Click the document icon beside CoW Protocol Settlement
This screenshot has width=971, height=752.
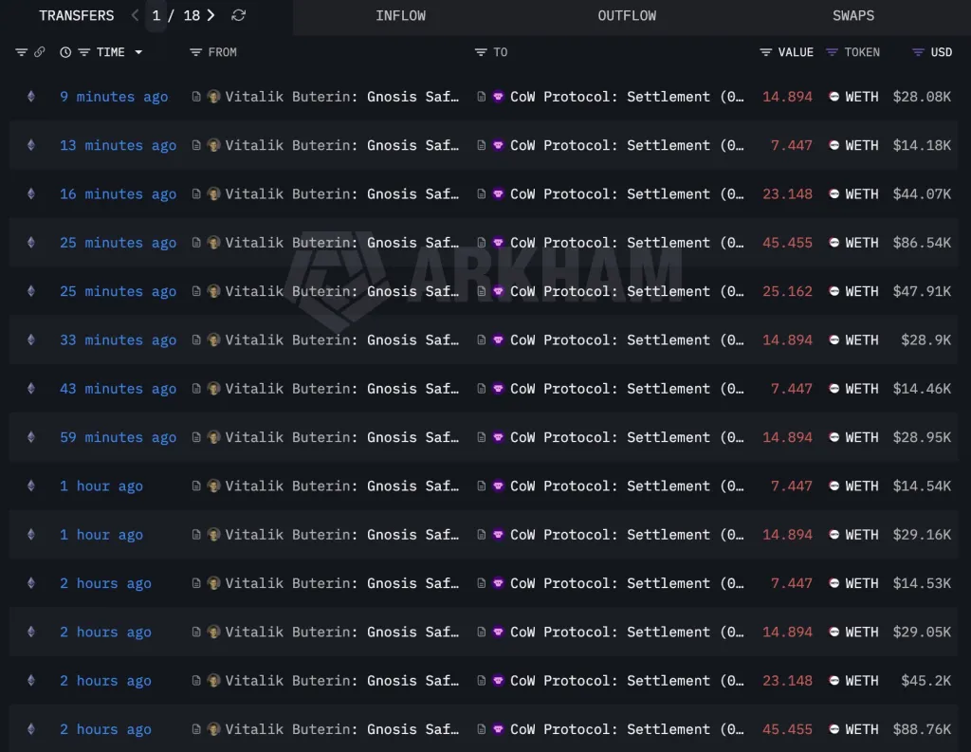[x=481, y=96]
